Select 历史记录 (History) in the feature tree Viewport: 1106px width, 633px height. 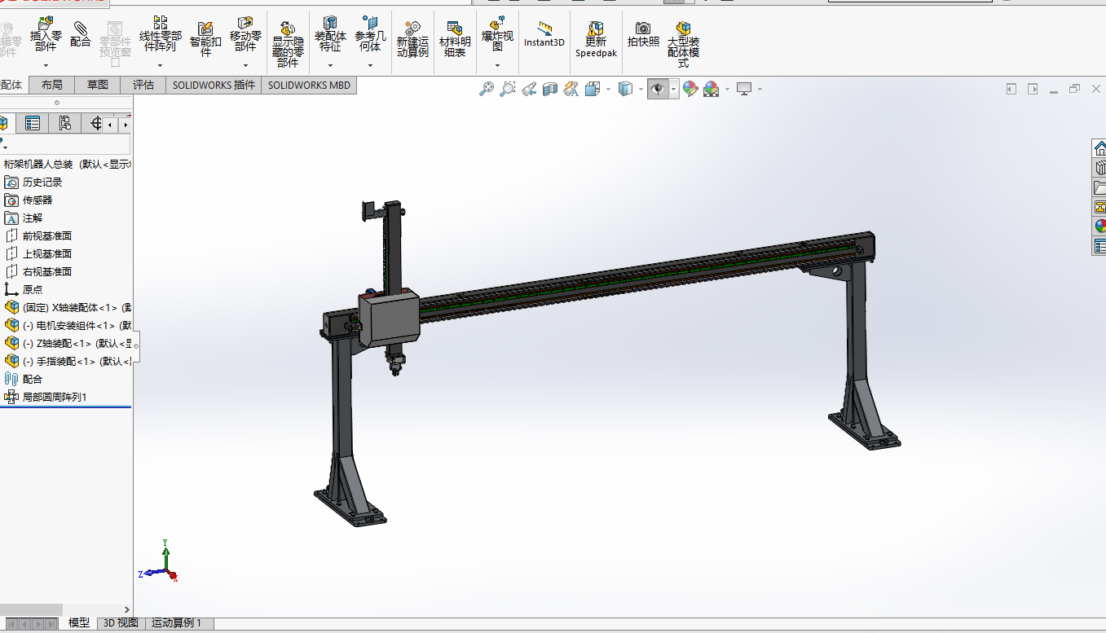click(42, 182)
